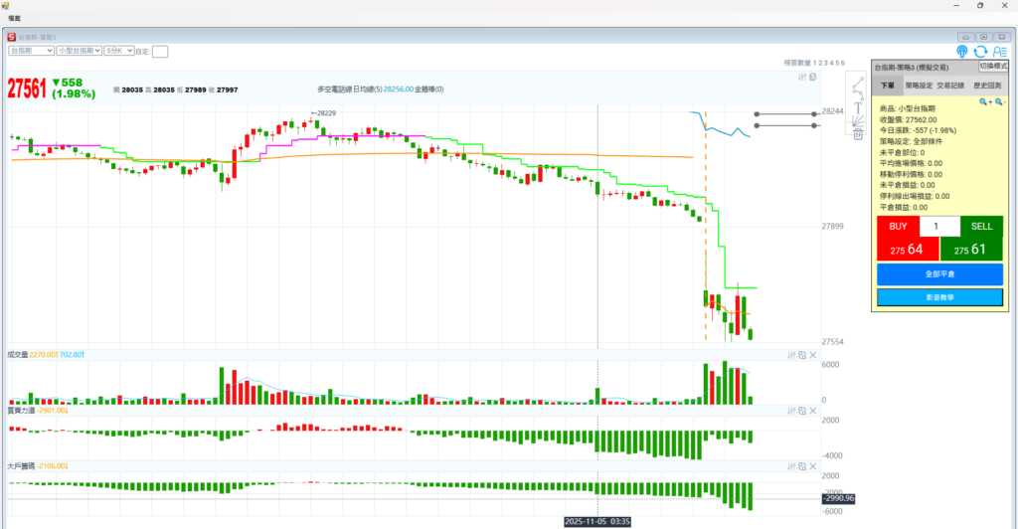Click the blue broadcast signal icon
The width and height of the screenshot is (1018, 529).
[x=962, y=52]
